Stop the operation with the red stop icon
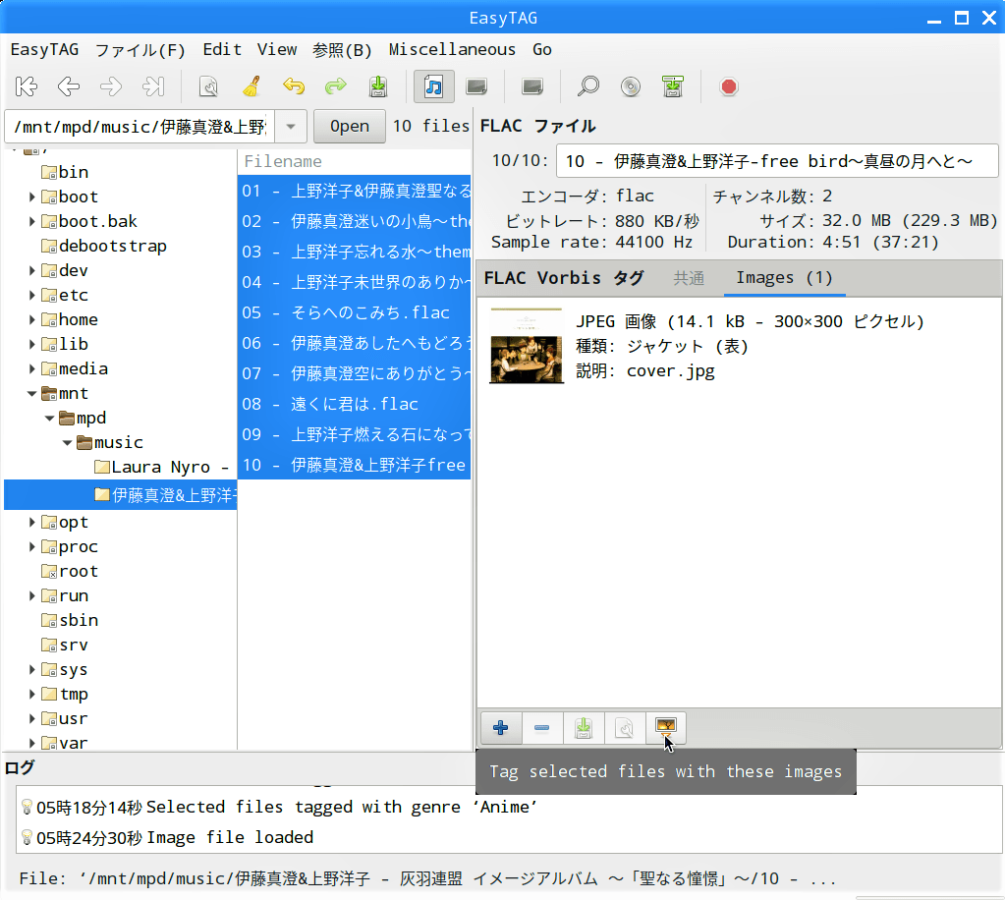 [x=729, y=86]
